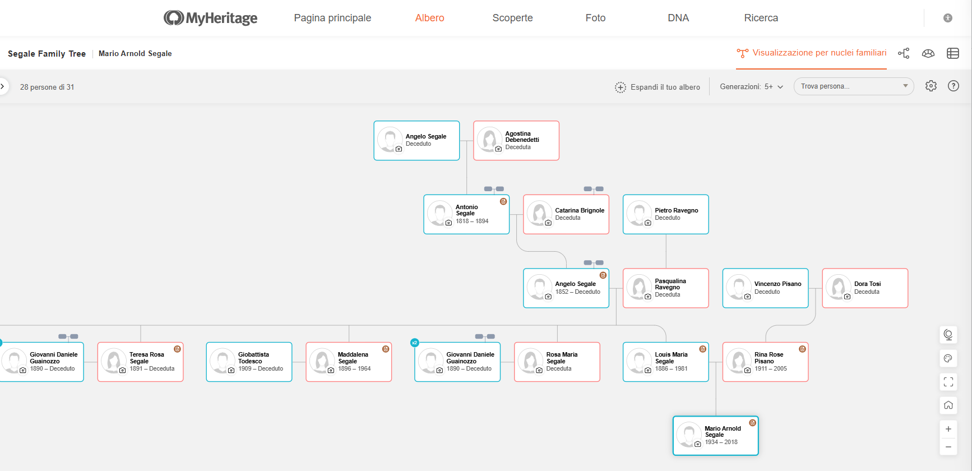
Task: Return to home person in tree
Action: coord(948,405)
